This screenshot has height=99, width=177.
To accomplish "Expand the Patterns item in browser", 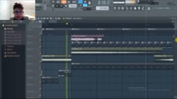I will 9,46.
